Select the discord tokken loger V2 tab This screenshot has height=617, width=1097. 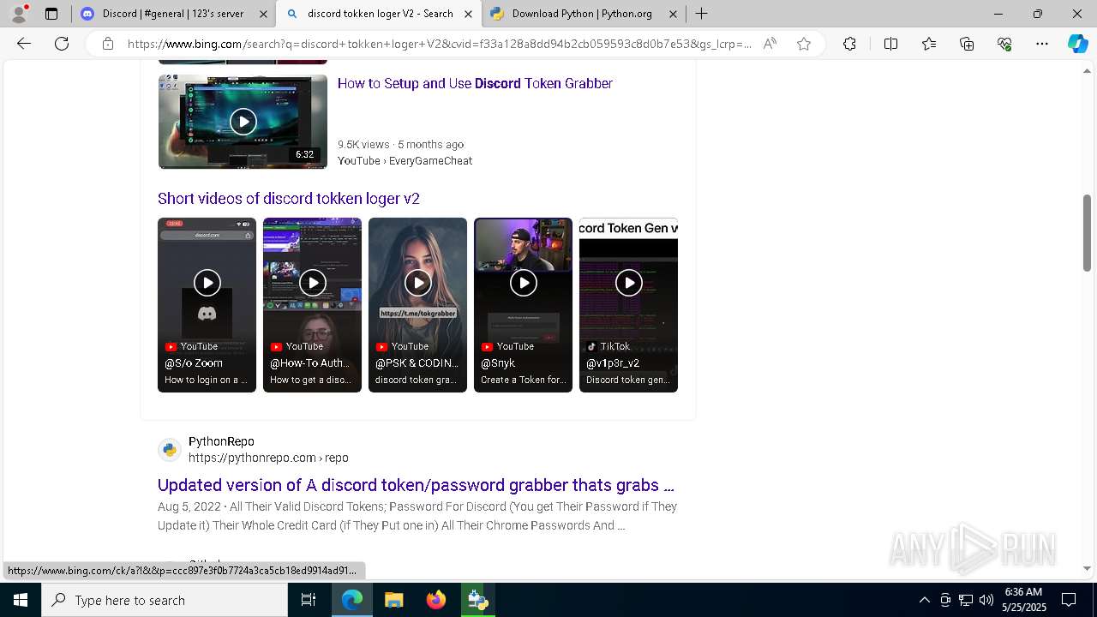[x=379, y=14]
